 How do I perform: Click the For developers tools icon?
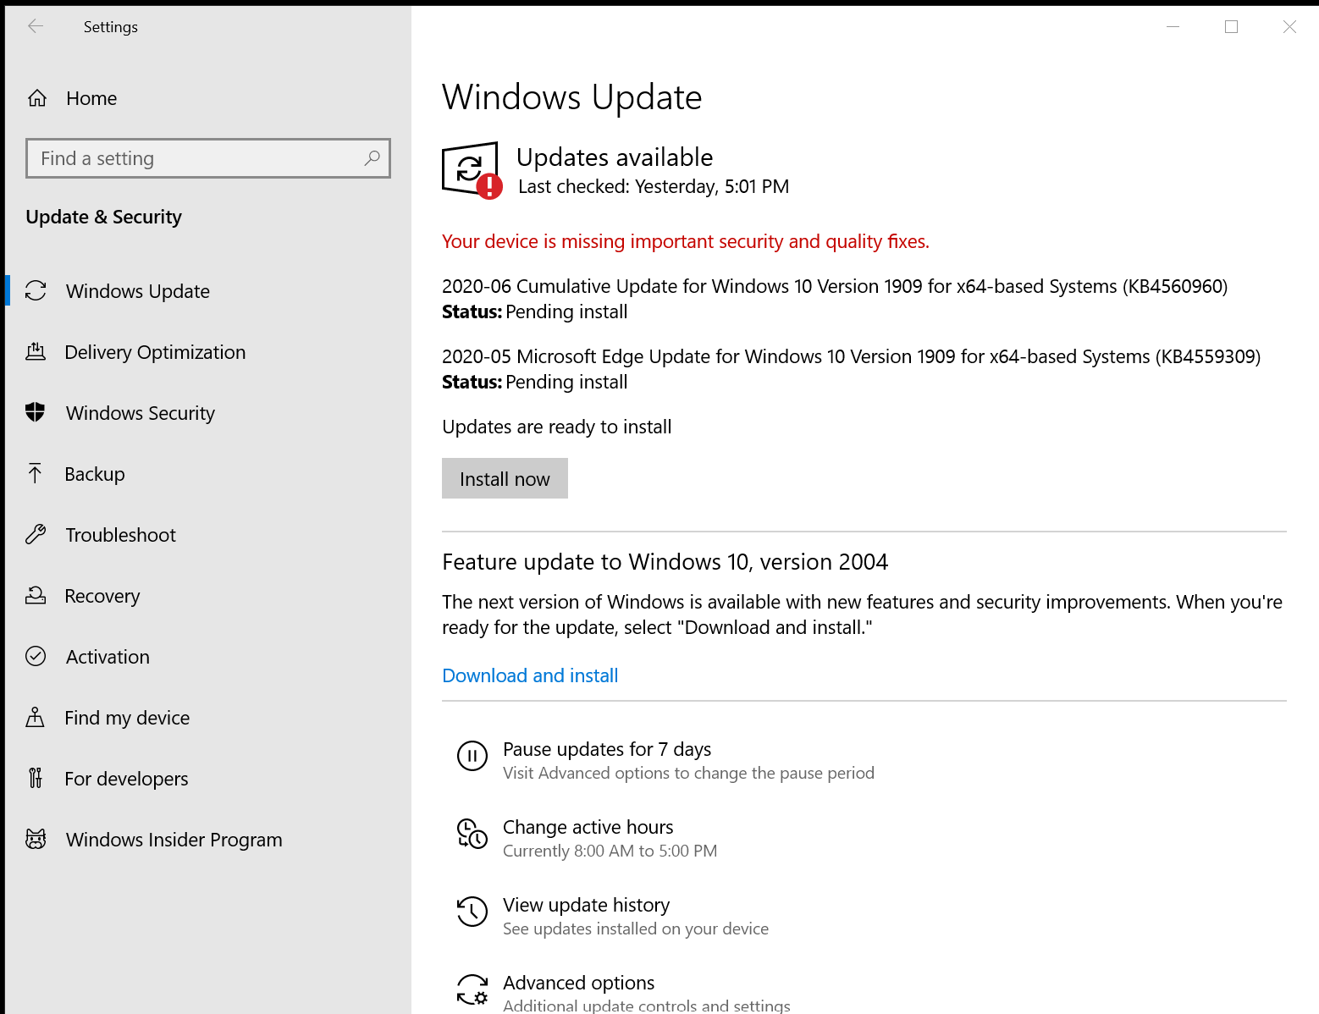pos(36,778)
